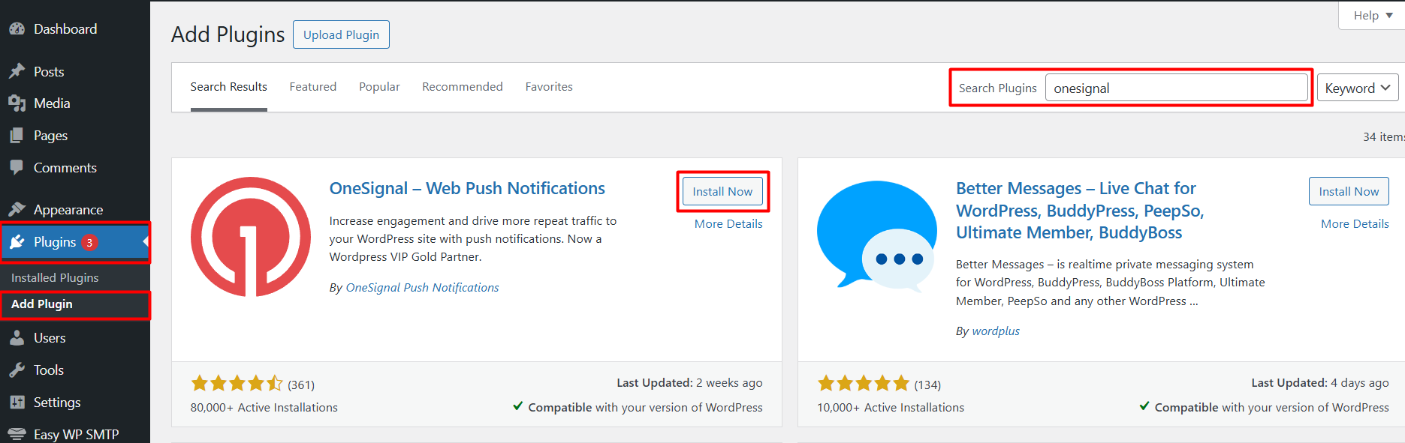
Task: Open the Media menu item
Action: pos(75,103)
